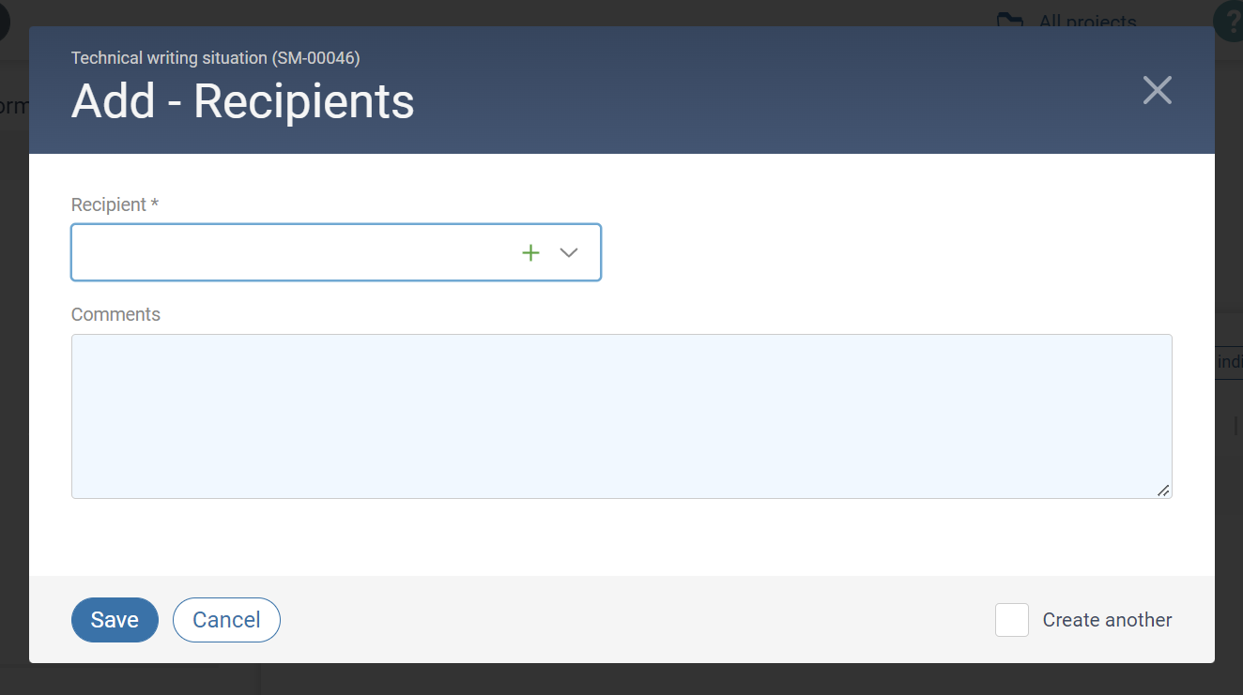Screen dimensions: 1243x695
Task: Toggle Create another on before saving
Action: coord(1011,620)
